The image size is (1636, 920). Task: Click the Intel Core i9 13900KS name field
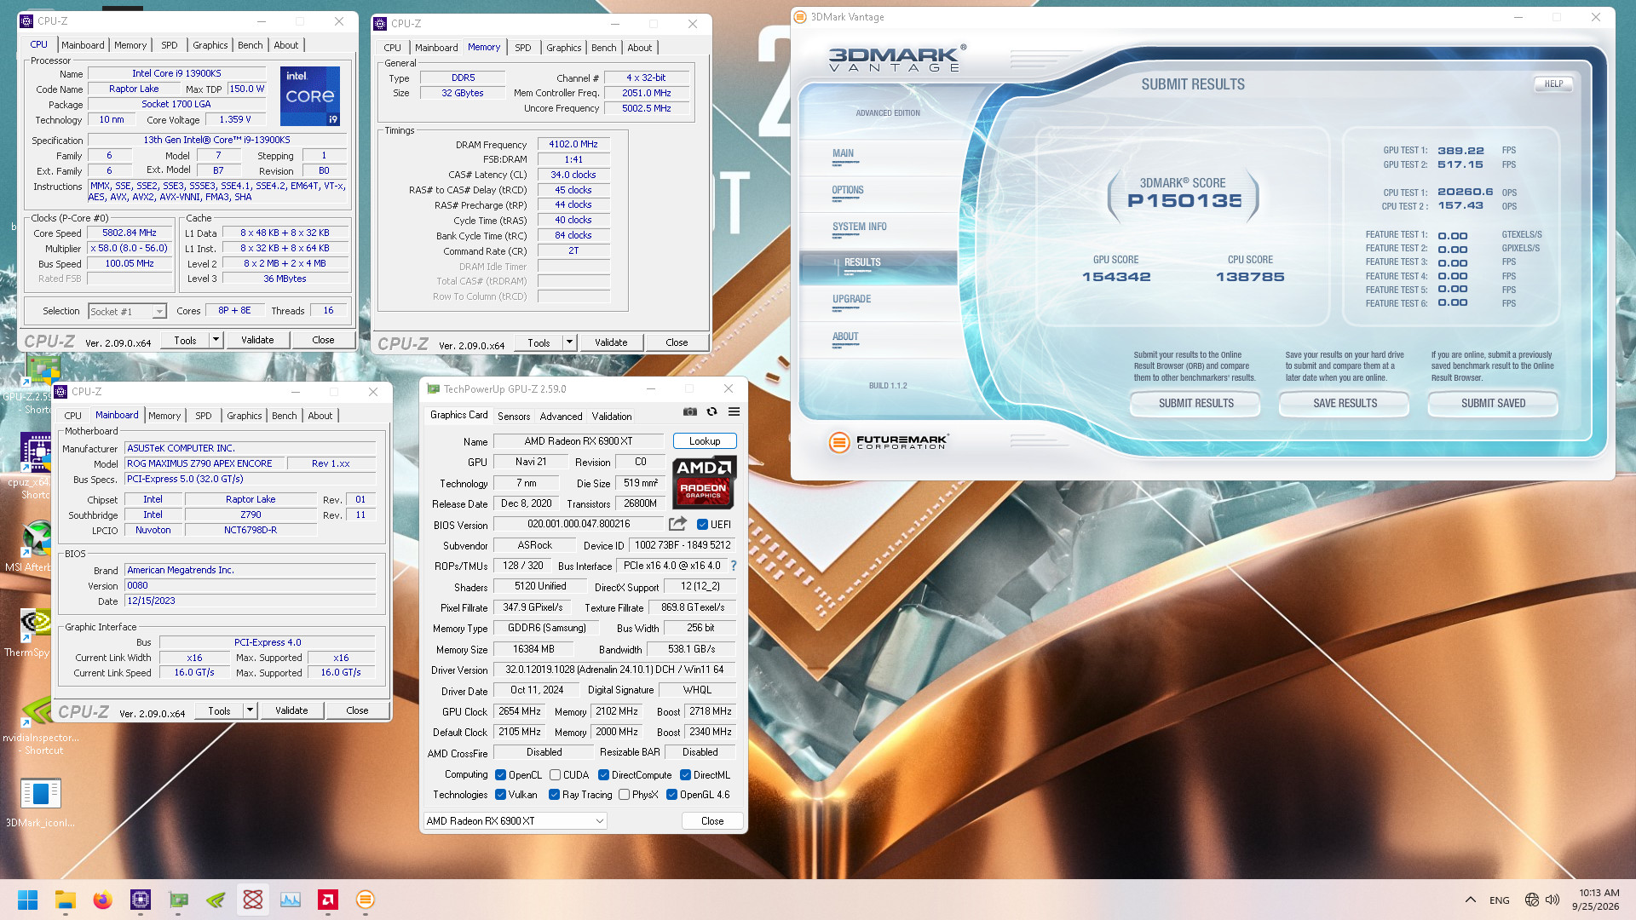point(176,74)
